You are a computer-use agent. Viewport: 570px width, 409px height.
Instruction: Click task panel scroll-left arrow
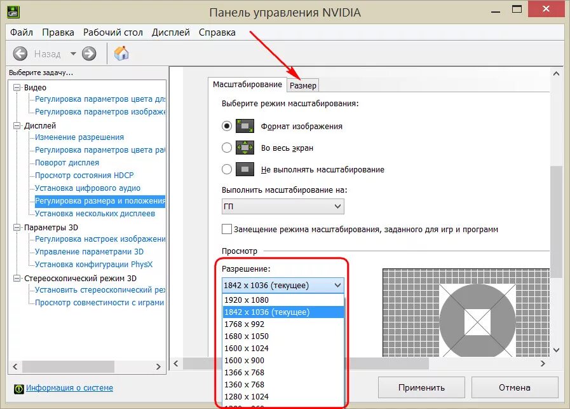(x=15, y=366)
